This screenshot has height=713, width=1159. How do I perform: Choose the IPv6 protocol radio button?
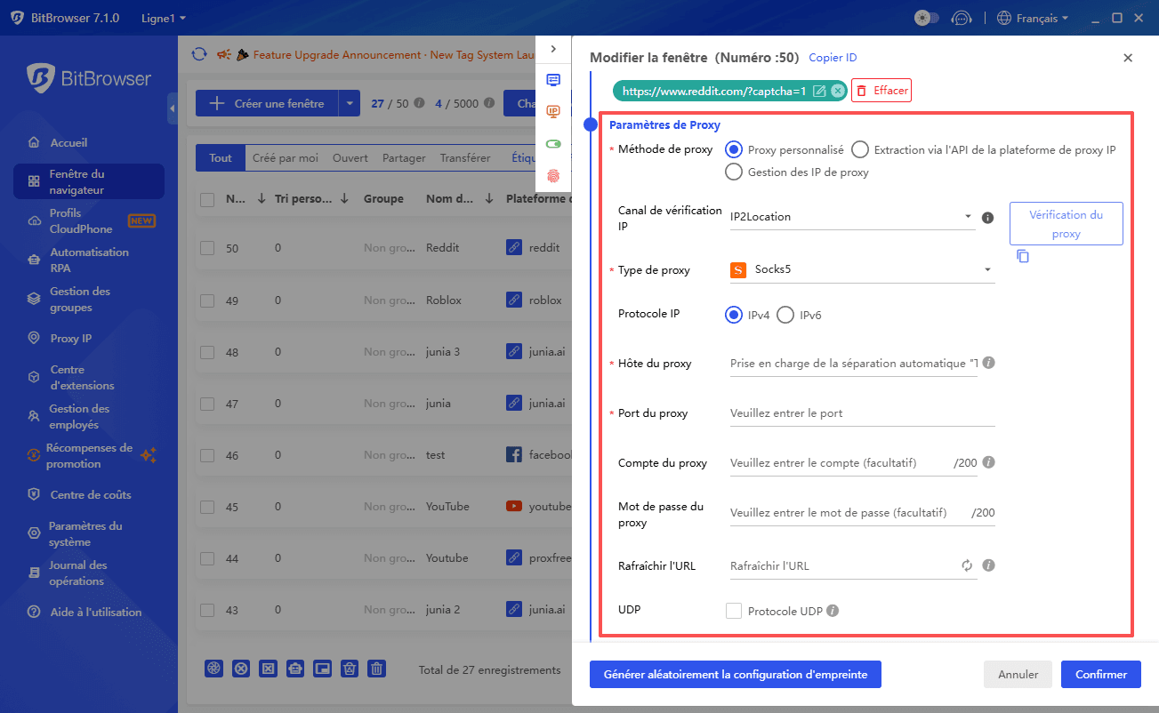pos(785,315)
